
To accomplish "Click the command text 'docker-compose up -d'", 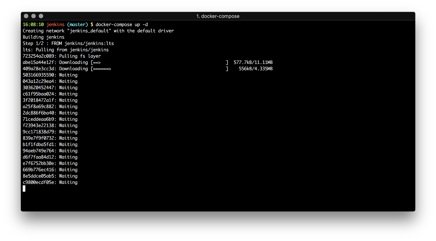I will (122, 24).
